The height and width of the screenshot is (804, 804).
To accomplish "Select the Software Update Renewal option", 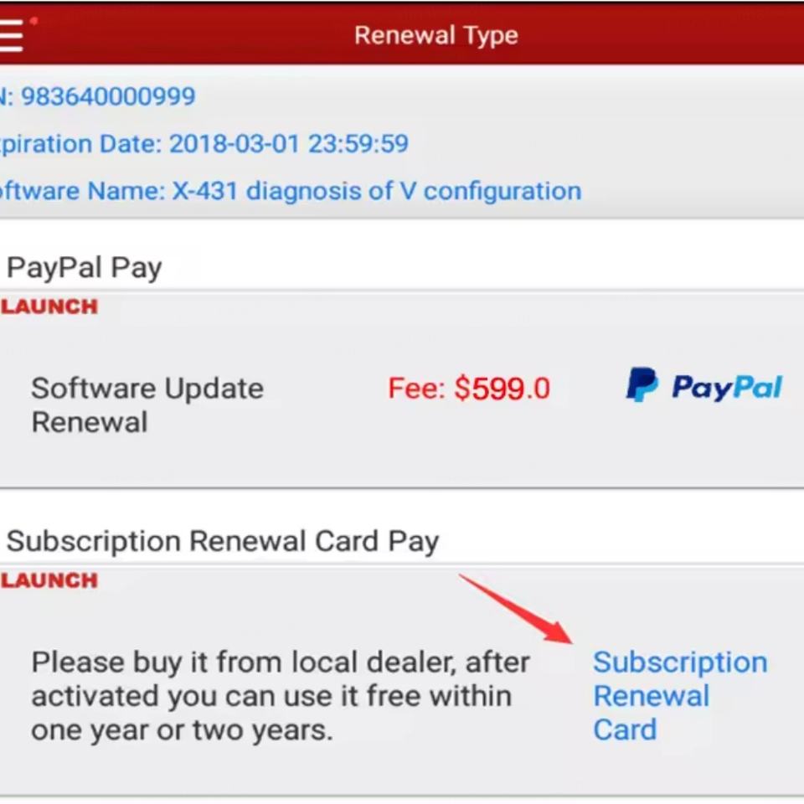I will (x=147, y=405).
